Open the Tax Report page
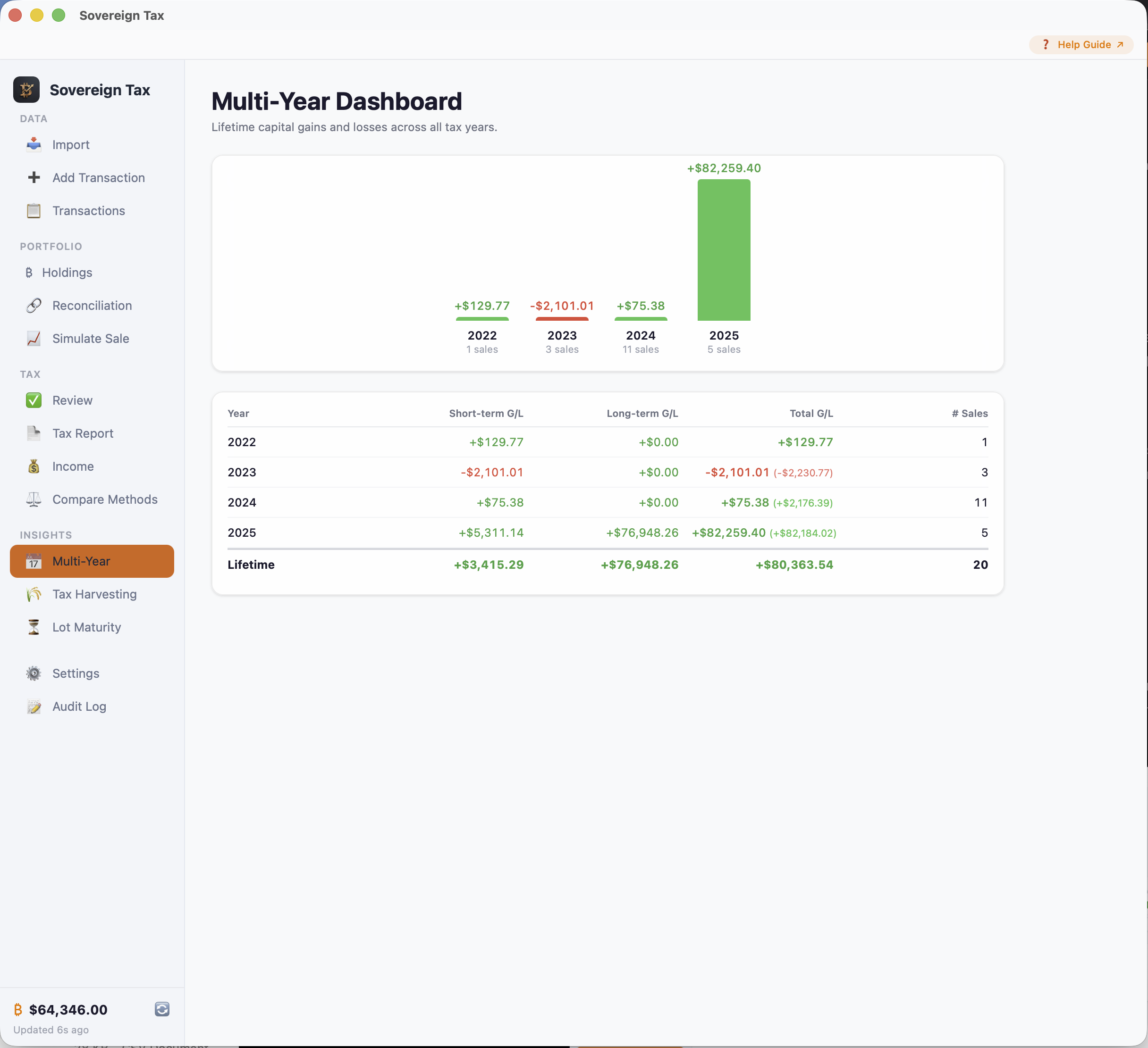 [82, 433]
